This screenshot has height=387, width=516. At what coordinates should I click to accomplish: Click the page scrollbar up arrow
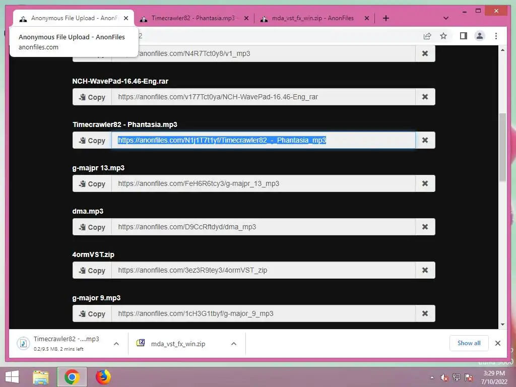[502, 50]
